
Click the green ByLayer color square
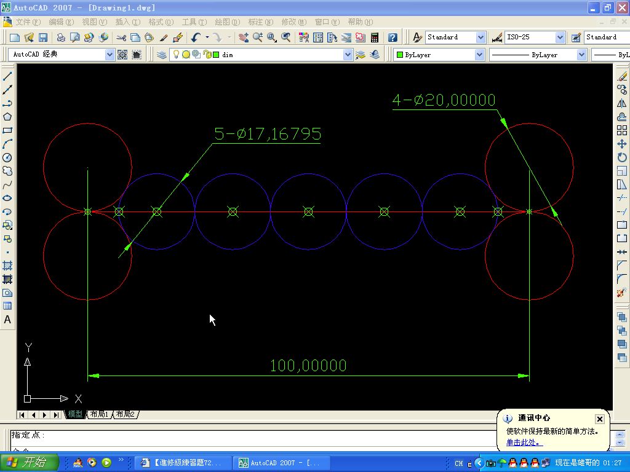pyautogui.click(x=400, y=55)
